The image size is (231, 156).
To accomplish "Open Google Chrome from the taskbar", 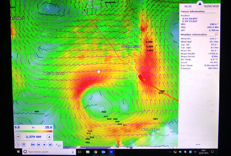I will (96, 152).
